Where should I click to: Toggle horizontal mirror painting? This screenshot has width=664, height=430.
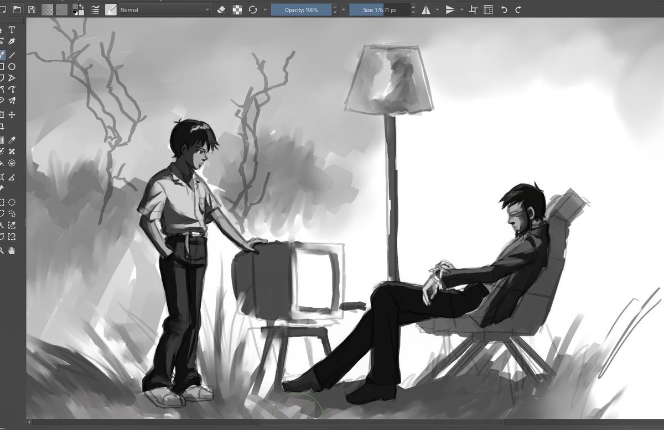coord(426,9)
